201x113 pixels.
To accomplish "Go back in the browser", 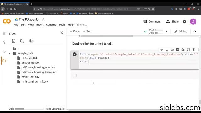I will pyautogui.click(x=3, y=9).
